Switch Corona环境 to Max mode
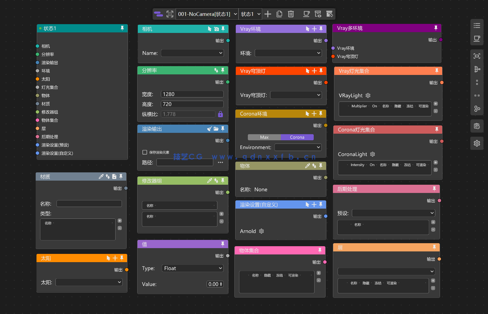 tap(264, 137)
